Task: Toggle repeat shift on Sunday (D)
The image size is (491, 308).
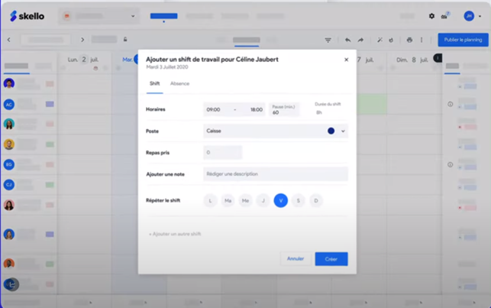Action: pos(315,200)
